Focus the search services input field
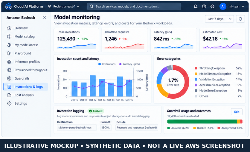 [x=134, y=7]
